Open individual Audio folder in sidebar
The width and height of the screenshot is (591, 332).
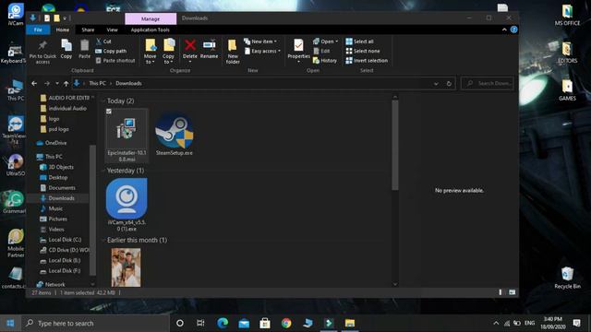64,109
